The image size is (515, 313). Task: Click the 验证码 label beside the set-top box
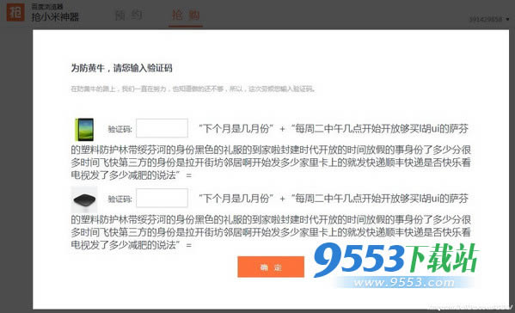click(x=120, y=199)
